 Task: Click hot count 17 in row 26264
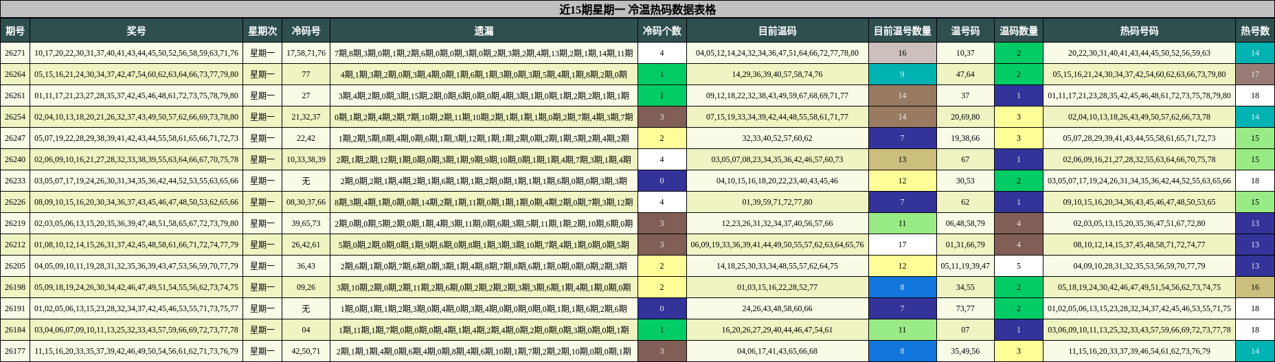[x=1255, y=74]
